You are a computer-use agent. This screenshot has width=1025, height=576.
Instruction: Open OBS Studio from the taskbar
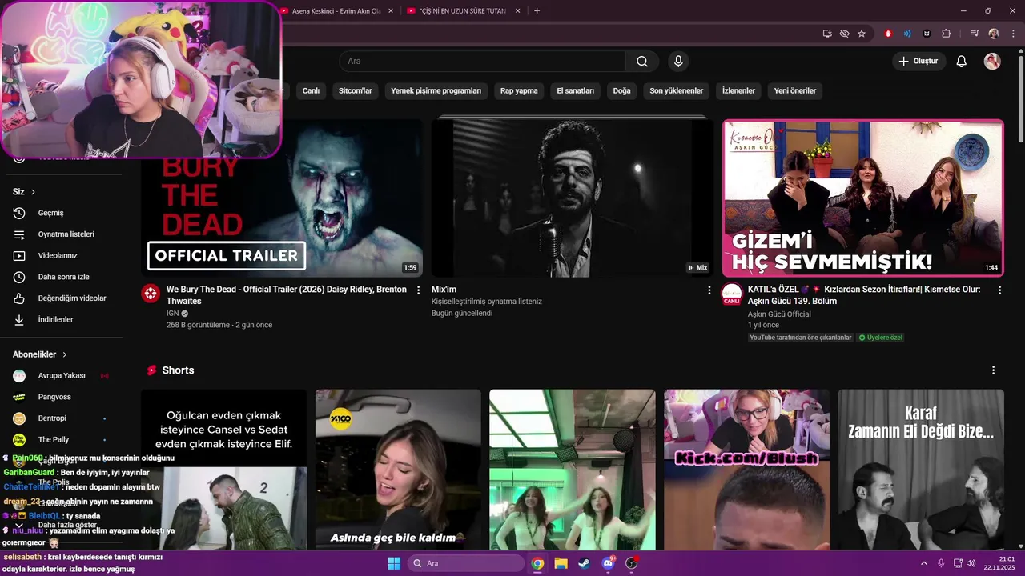click(631, 563)
